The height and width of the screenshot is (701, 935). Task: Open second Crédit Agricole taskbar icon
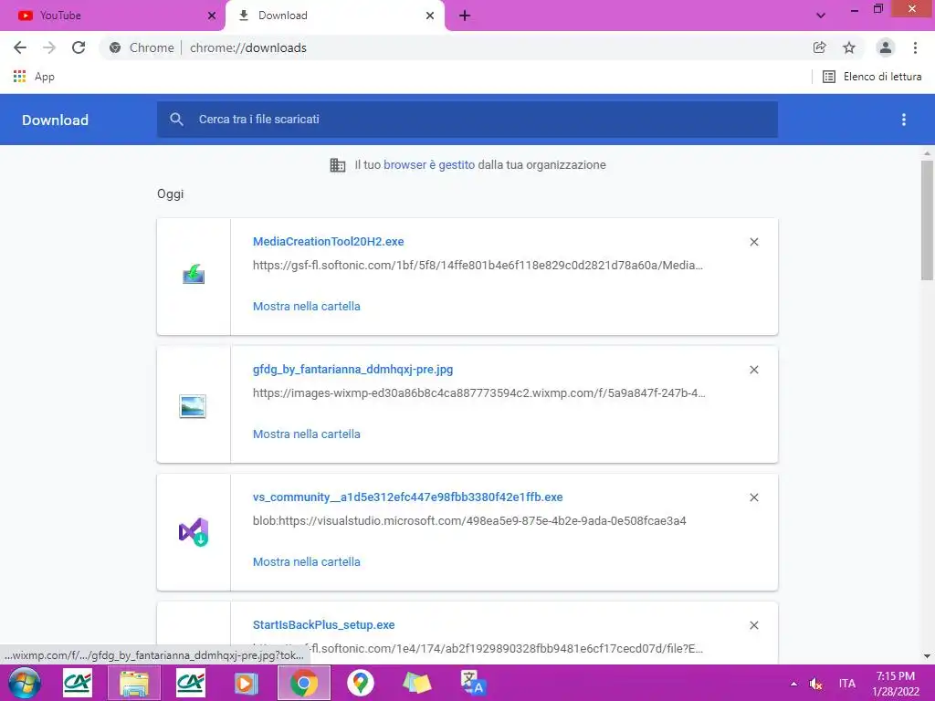tap(191, 683)
